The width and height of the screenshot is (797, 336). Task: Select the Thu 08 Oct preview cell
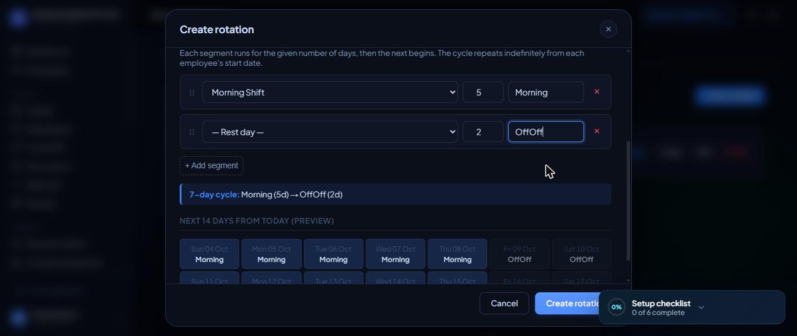457,254
